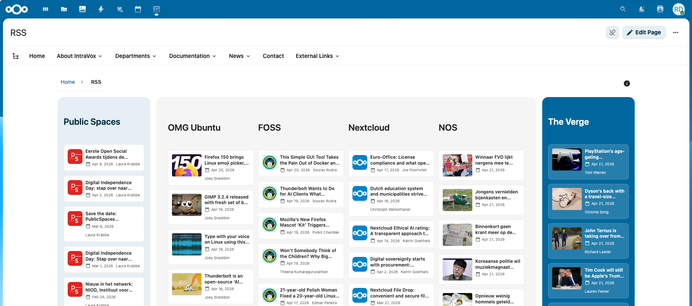Click the Koreaanse politie article thumbnail

point(458,269)
